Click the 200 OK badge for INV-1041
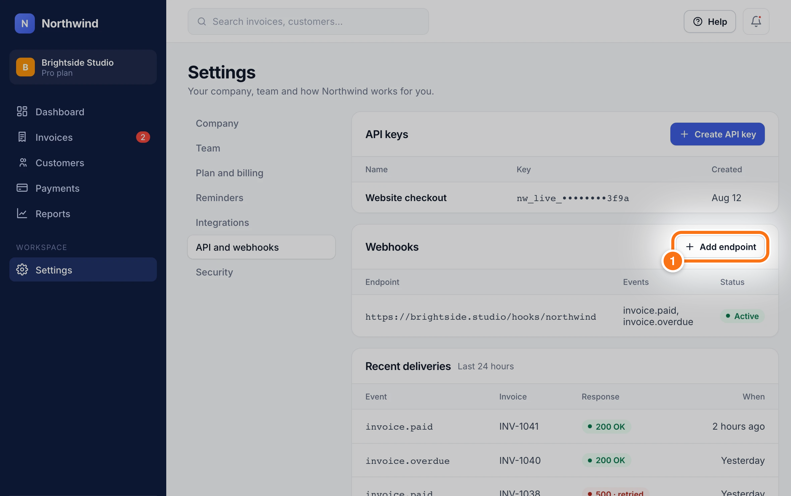Image resolution: width=791 pixels, height=496 pixels. coord(607,427)
